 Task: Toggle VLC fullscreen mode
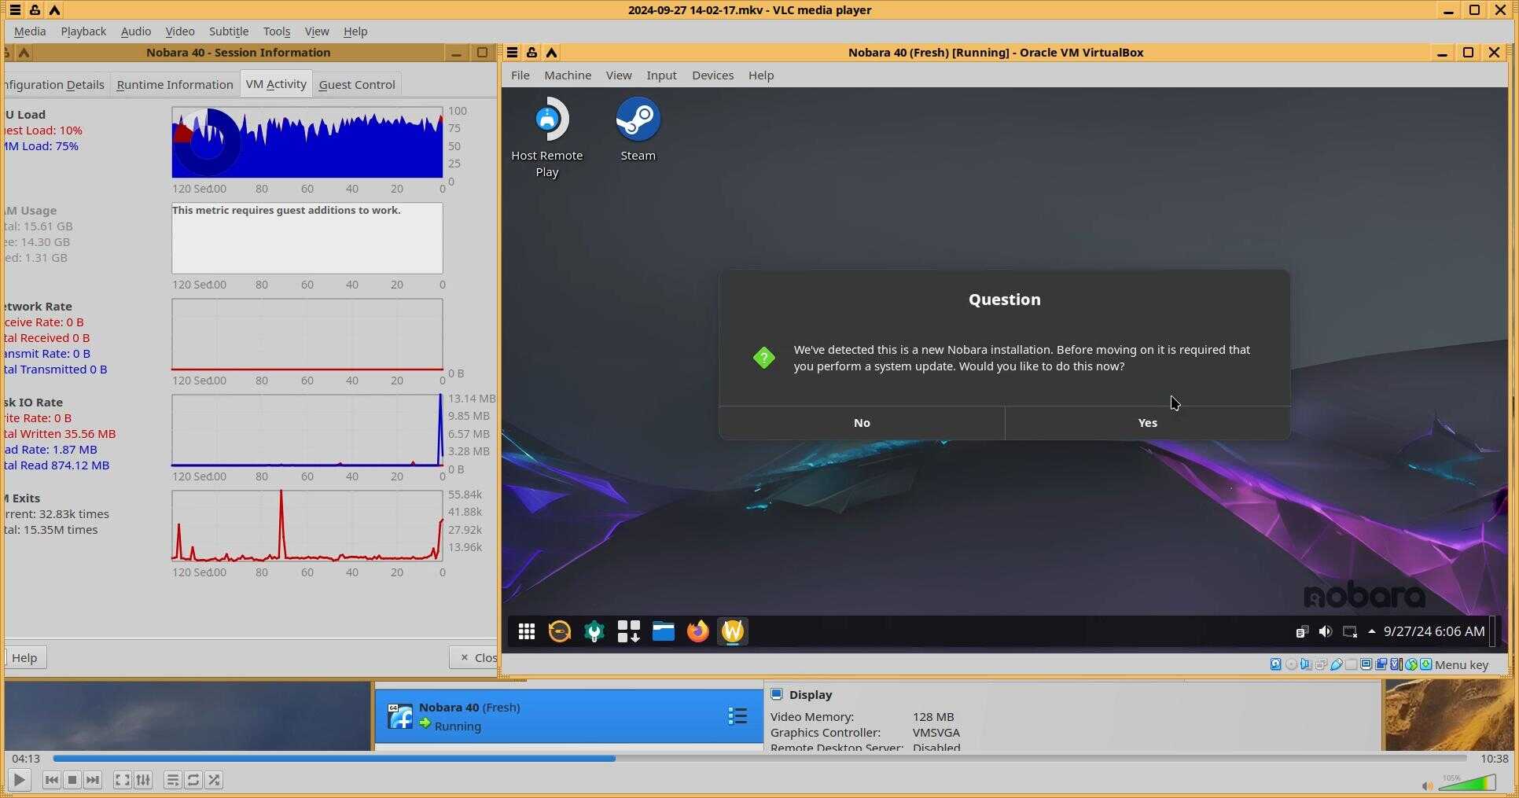coord(122,780)
